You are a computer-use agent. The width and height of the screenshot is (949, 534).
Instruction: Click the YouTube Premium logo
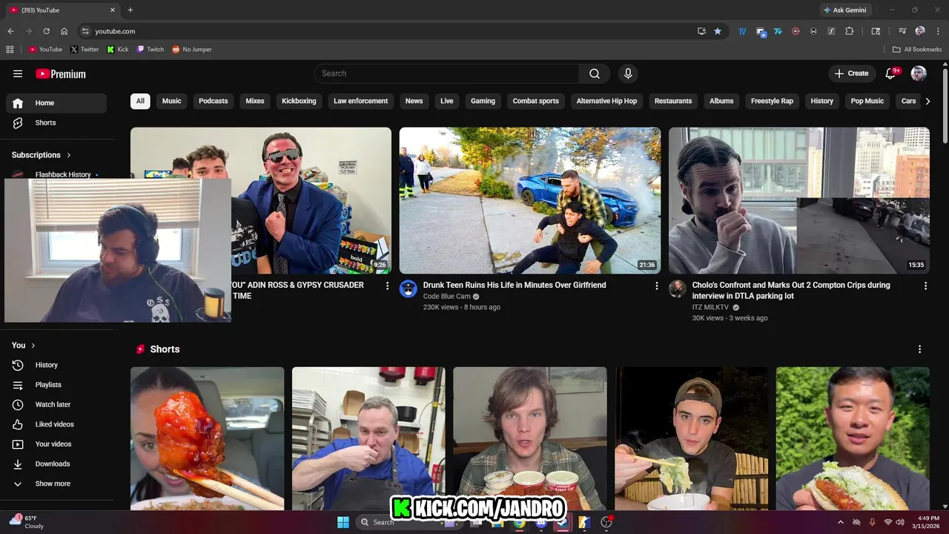(x=61, y=73)
